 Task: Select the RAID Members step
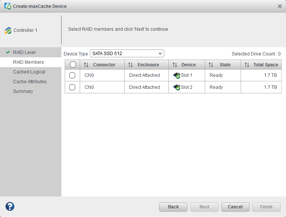pos(28,62)
